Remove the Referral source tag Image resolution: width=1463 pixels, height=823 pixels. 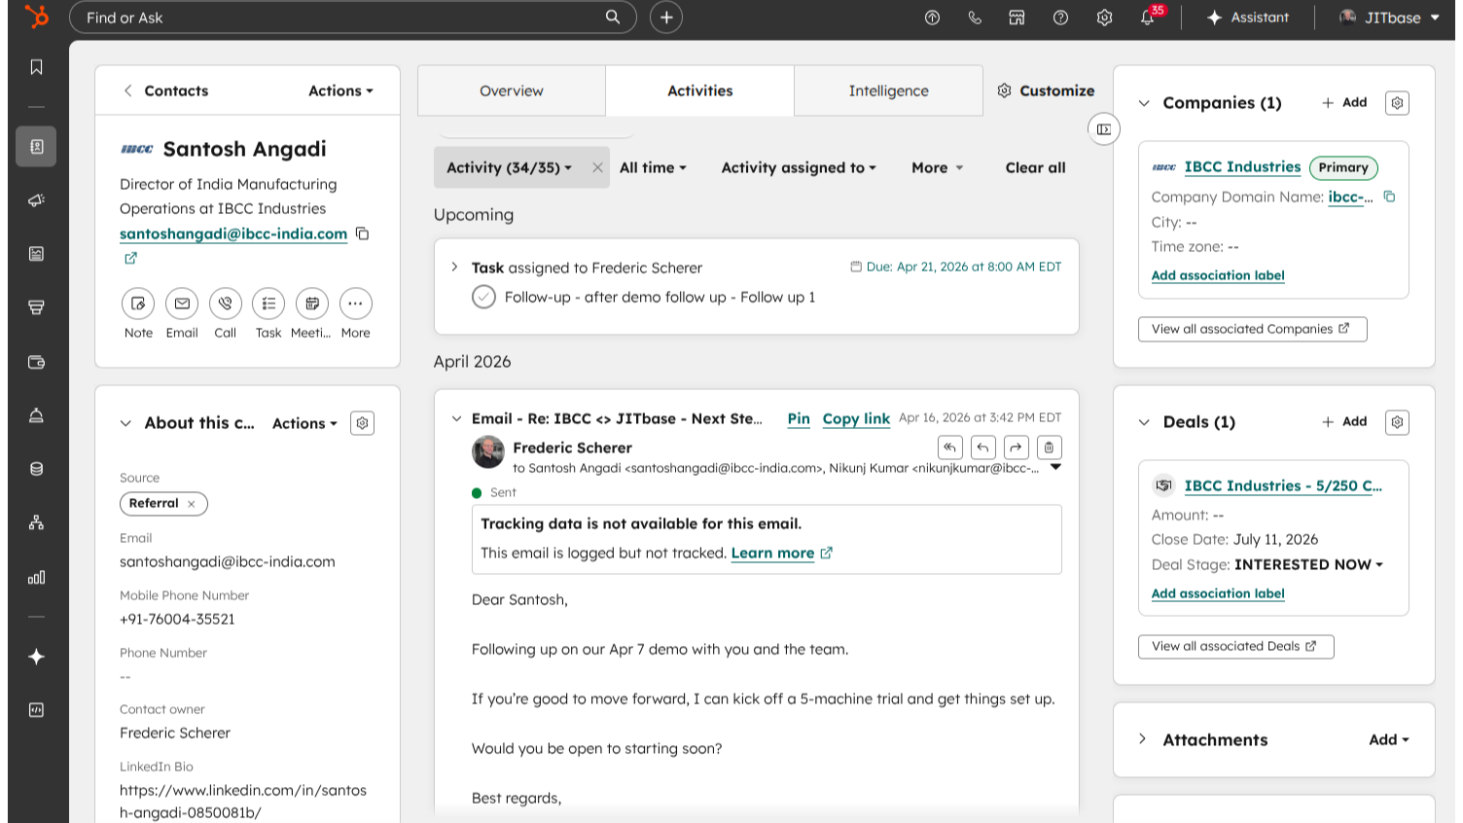click(x=192, y=504)
